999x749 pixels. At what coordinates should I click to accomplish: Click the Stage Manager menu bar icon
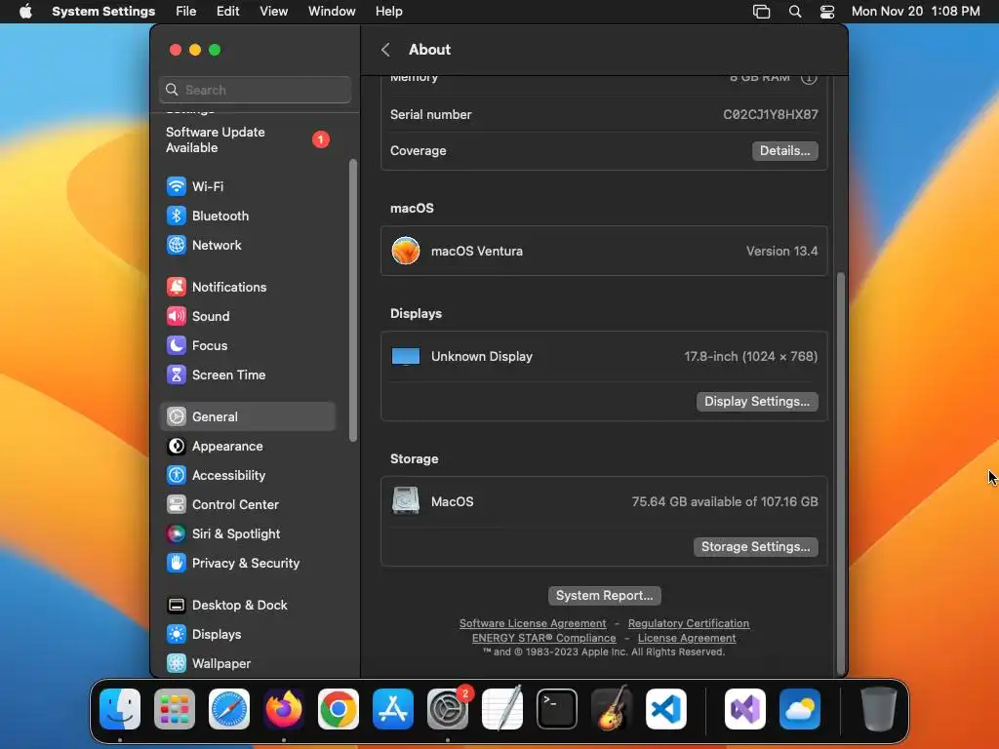pyautogui.click(x=761, y=12)
